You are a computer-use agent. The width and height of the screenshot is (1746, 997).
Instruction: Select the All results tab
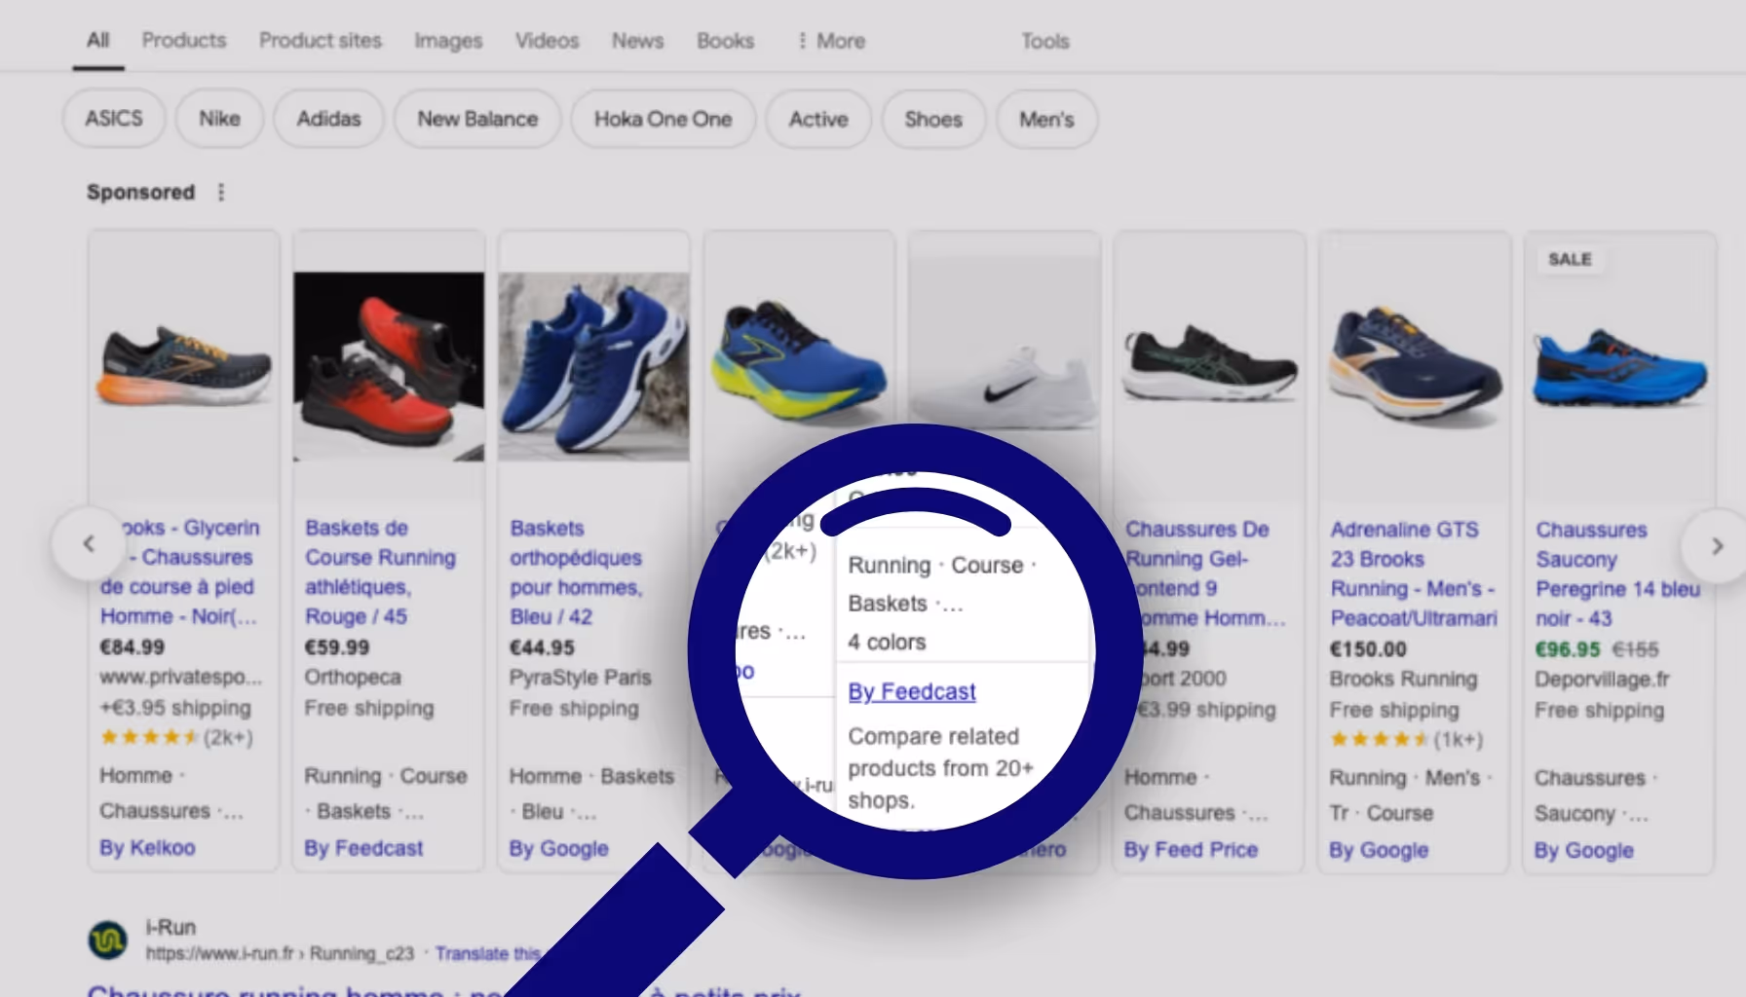(97, 40)
